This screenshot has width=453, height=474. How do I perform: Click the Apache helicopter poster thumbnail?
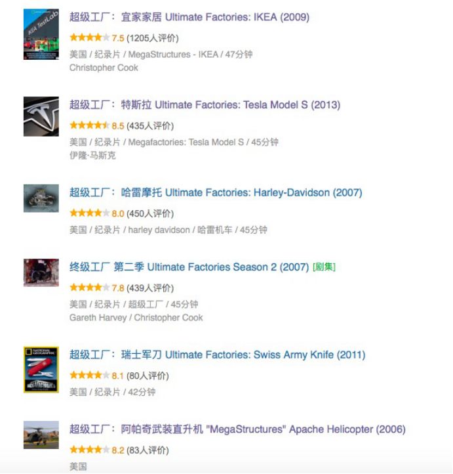(41, 435)
